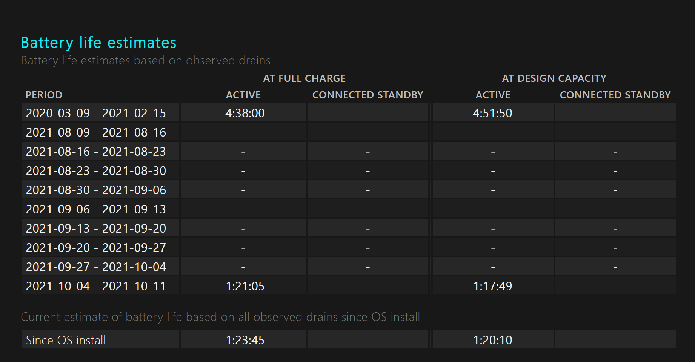The image size is (695, 362).
Task: Click the AT FULL CHARGE header
Action: 304,78
